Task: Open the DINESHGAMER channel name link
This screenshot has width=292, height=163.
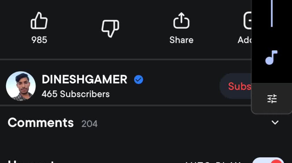Action: pyautogui.click(x=84, y=79)
